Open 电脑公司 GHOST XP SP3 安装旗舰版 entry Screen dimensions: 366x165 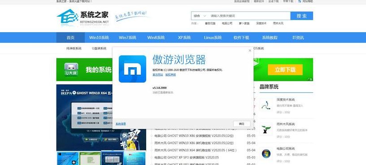[187, 157]
